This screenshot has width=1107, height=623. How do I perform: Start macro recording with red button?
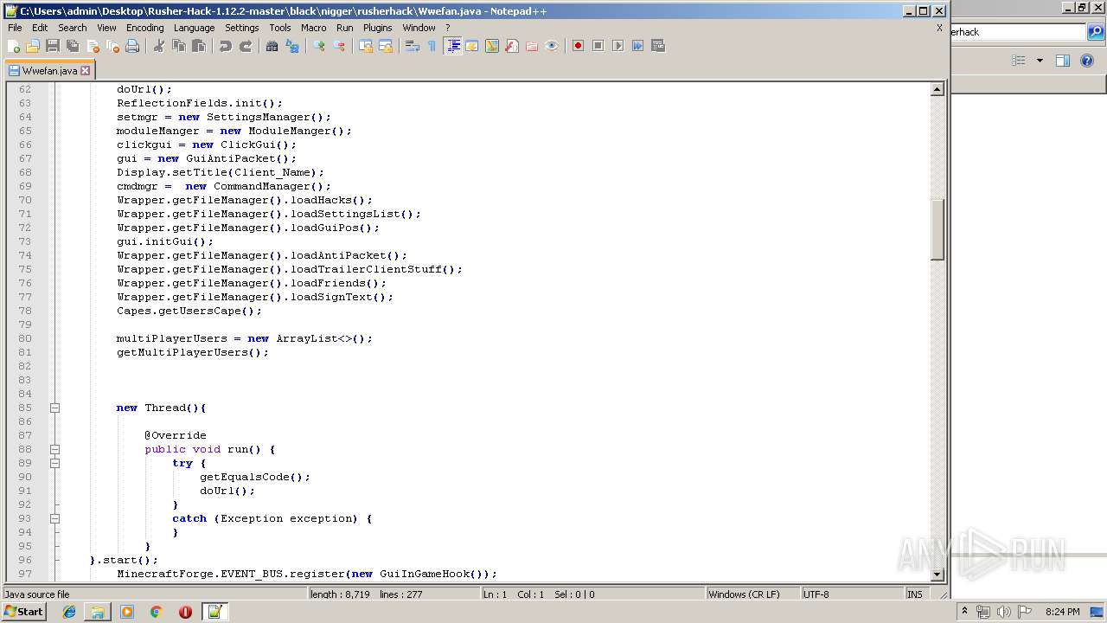point(578,46)
